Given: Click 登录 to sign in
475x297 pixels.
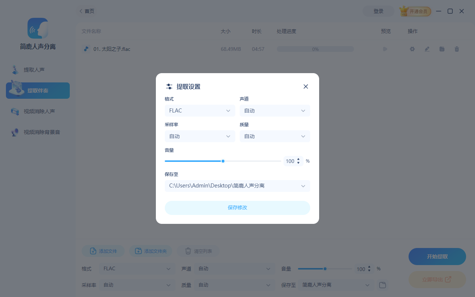Looking at the screenshot, I should pos(378,11).
